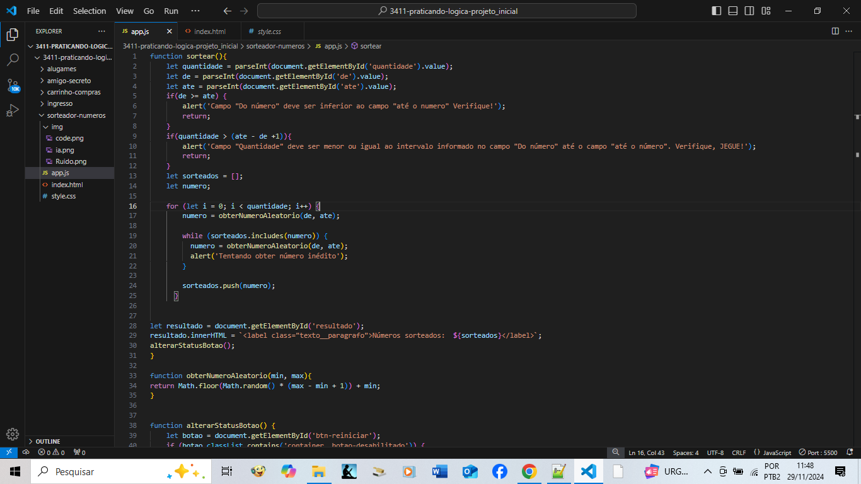The height and width of the screenshot is (484, 861).
Task: Click the remote window status bar icon
Action: (x=8, y=452)
